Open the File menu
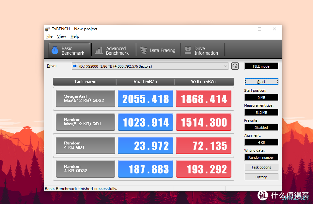 [49, 36]
